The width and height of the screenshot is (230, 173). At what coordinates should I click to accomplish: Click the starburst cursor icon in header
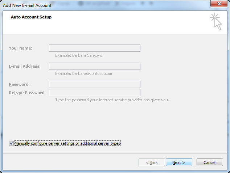(x=216, y=22)
